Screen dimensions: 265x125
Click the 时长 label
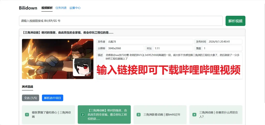[x=149, y=48]
